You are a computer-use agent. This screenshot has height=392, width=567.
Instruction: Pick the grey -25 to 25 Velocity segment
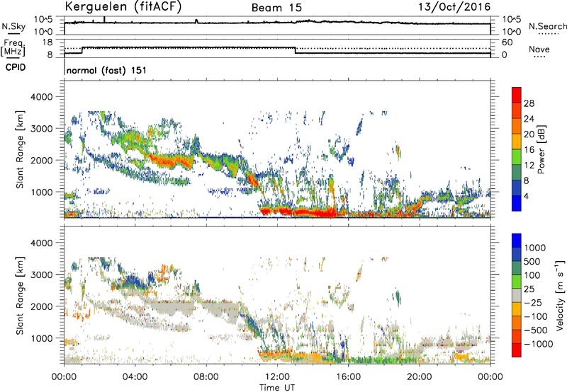(517, 295)
